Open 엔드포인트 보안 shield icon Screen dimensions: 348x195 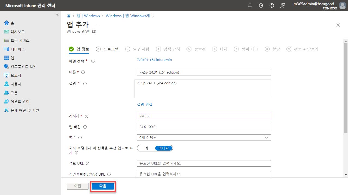(7, 66)
